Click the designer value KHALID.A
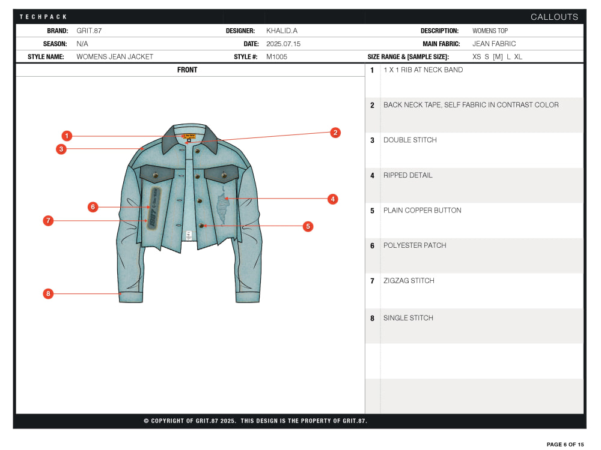 [x=282, y=31]
